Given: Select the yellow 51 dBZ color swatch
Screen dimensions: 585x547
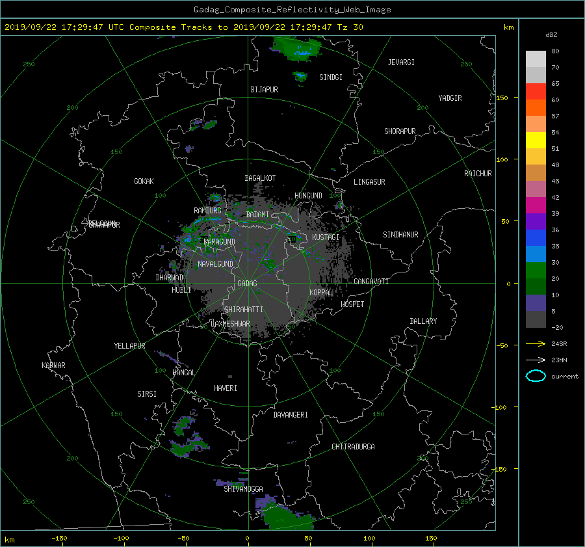Looking at the screenshot, I should click(536, 140).
